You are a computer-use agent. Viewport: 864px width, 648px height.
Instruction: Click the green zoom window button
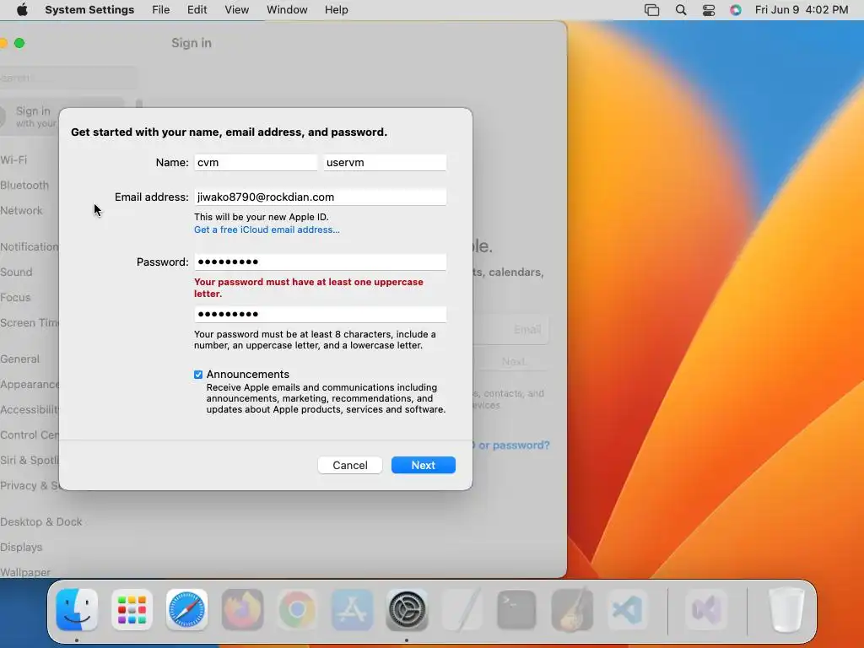(19, 43)
